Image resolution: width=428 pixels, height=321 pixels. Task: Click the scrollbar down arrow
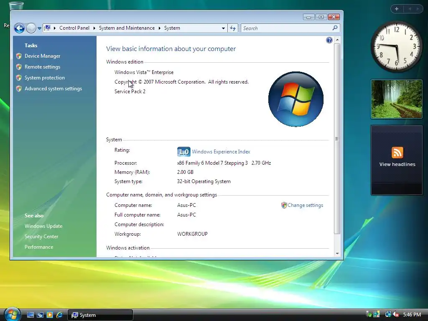pyautogui.click(x=337, y=253)
